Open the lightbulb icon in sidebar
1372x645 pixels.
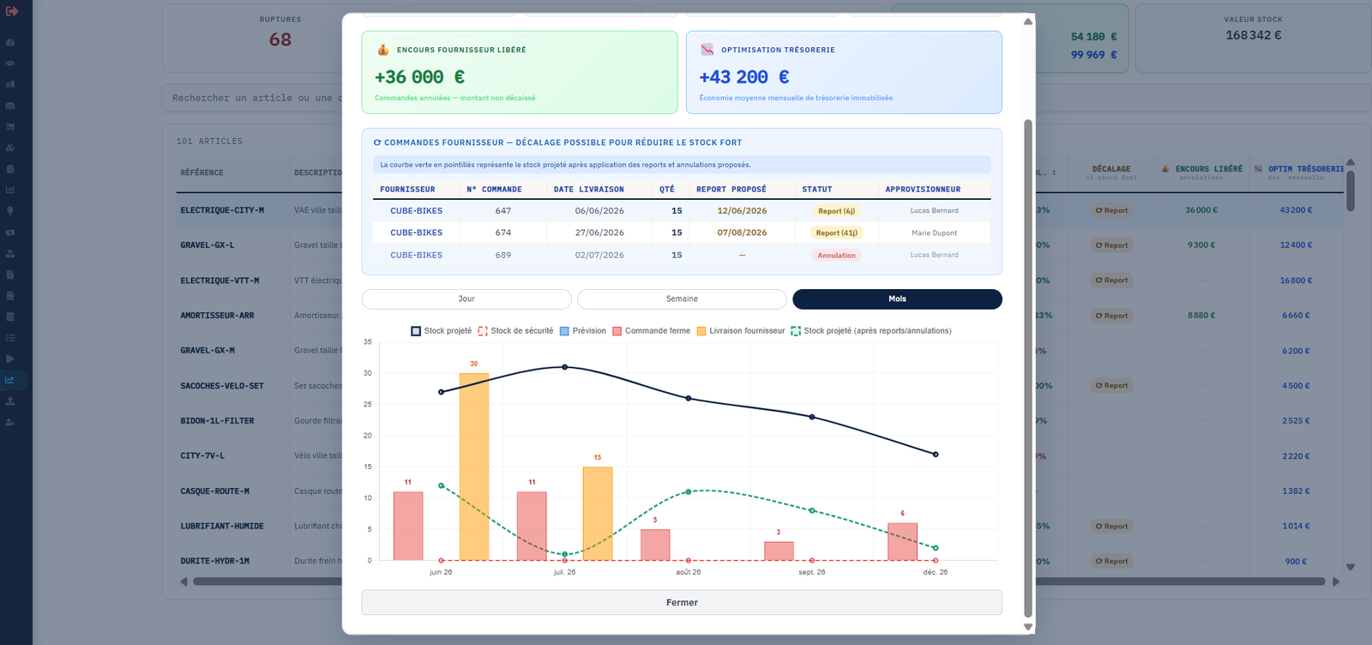10,211
